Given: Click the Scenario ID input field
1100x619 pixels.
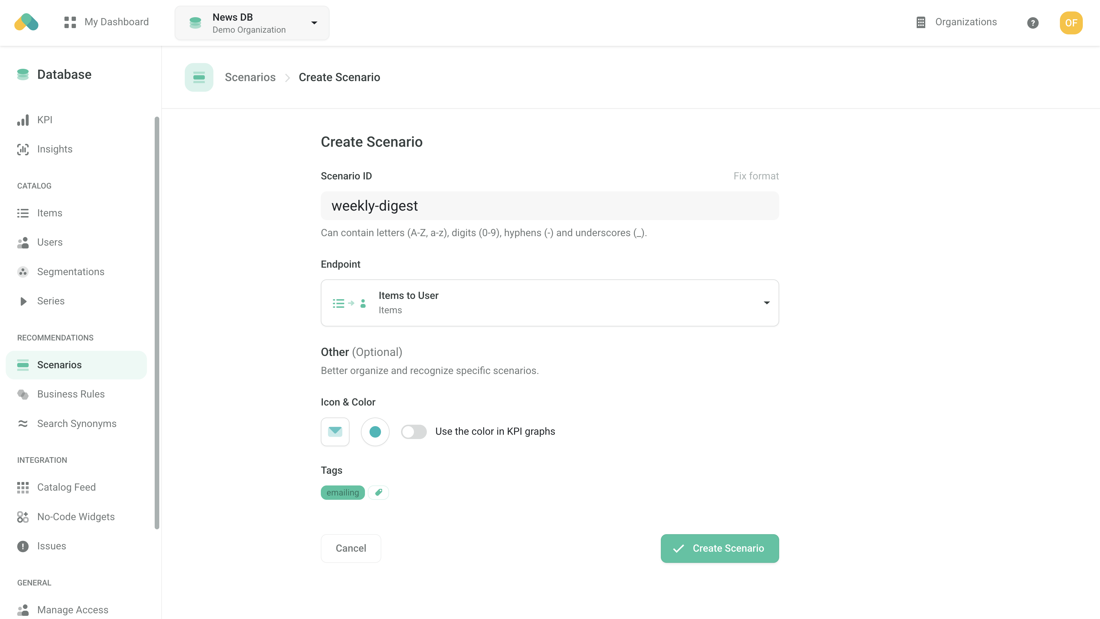Looking at the screenshot, I should (550, 206).
